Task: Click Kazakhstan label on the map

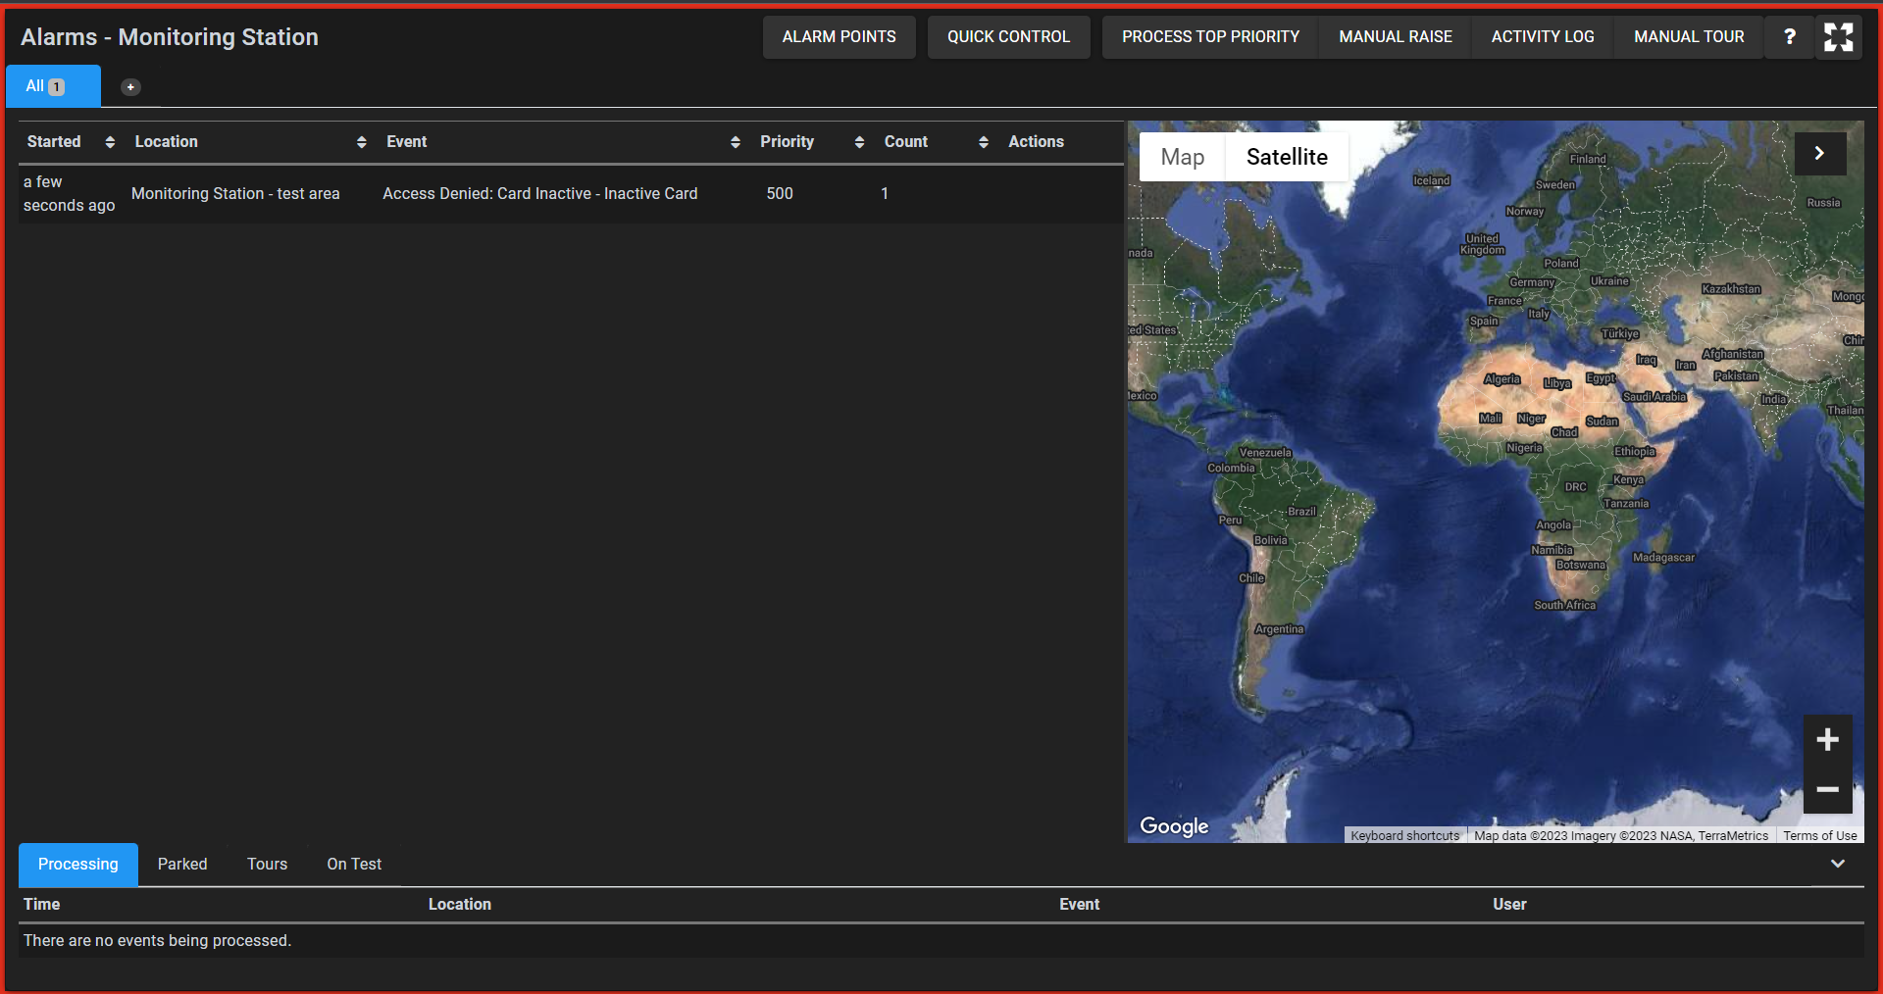Action: point(1731,289)
